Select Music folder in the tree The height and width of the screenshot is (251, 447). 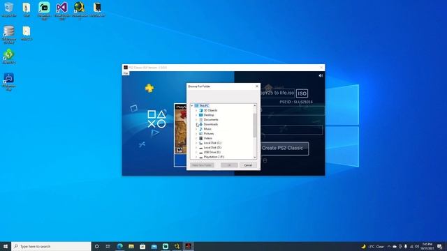[207, 129]
